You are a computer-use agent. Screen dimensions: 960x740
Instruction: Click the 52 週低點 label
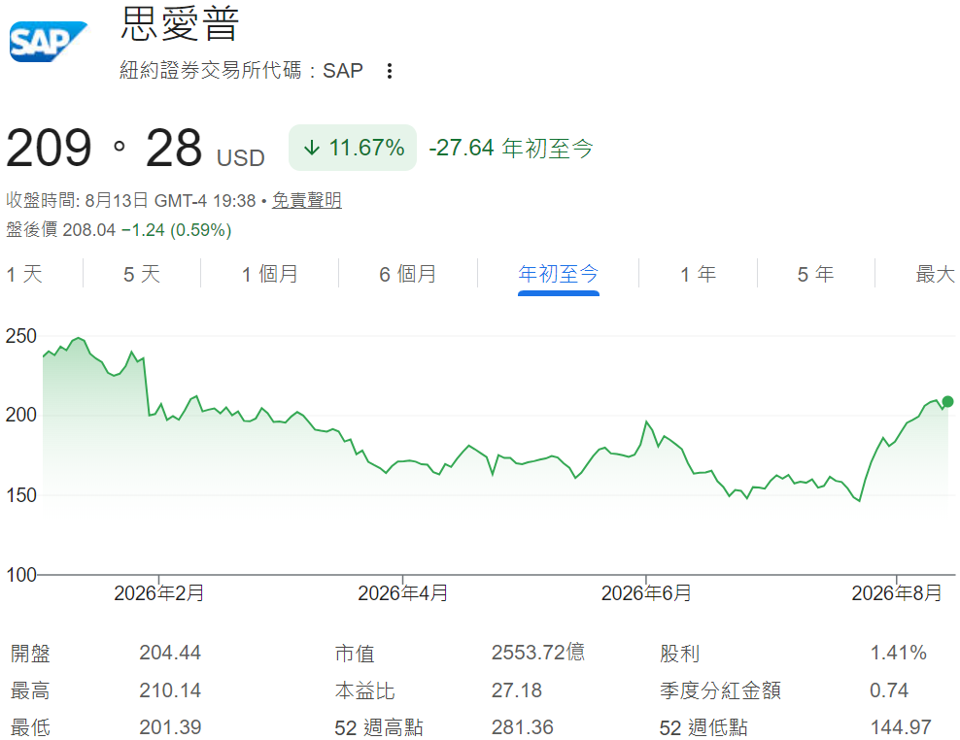(703, 727)
